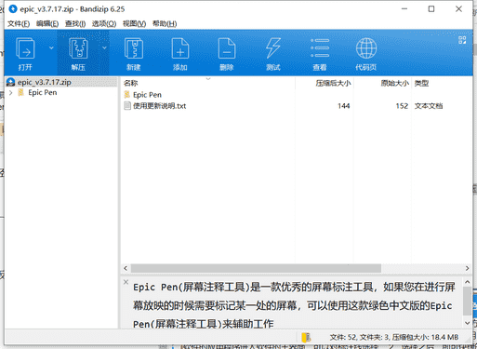Click the horizontal scrollbar right arrow
Image resolution: width=477 pixels, height=349 pixels.
click(467, 268)
